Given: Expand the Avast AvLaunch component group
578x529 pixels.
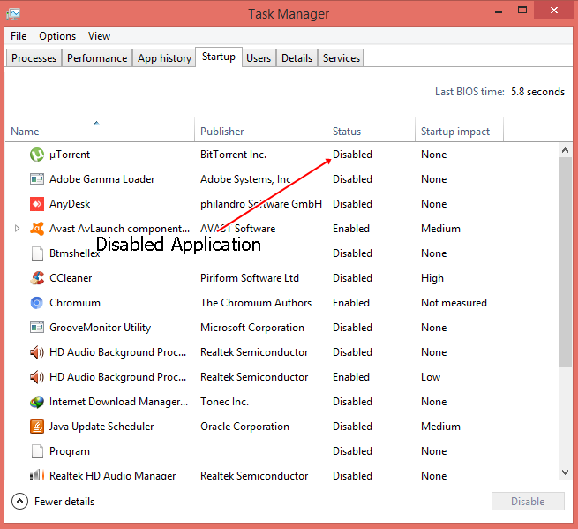Looking at the screenshot, I should (x=17, y=229).
